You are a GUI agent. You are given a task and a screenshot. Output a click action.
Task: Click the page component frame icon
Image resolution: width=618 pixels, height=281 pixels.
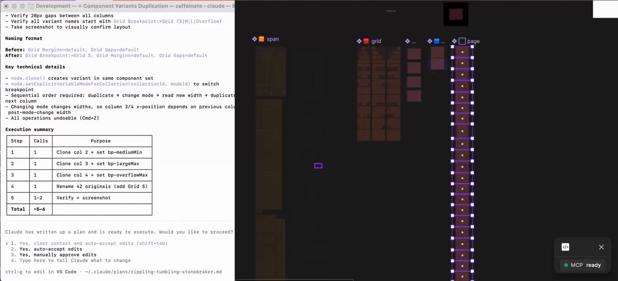(462, 41)
